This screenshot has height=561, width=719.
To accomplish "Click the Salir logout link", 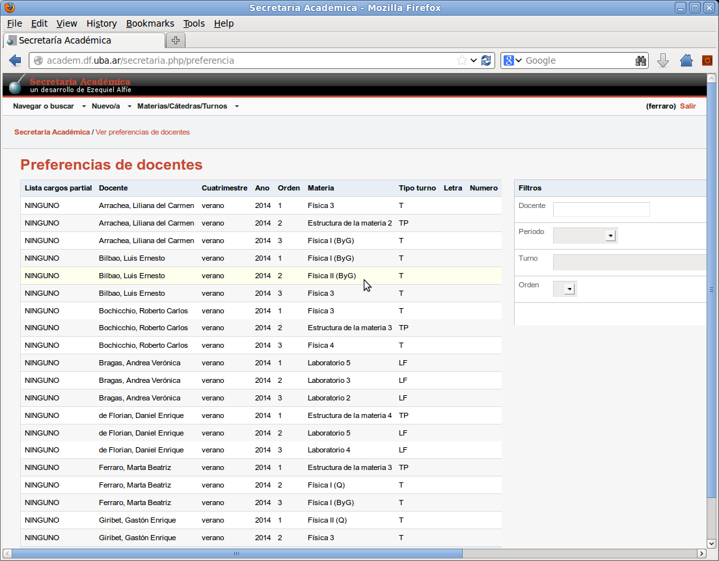I will [687, 106].
